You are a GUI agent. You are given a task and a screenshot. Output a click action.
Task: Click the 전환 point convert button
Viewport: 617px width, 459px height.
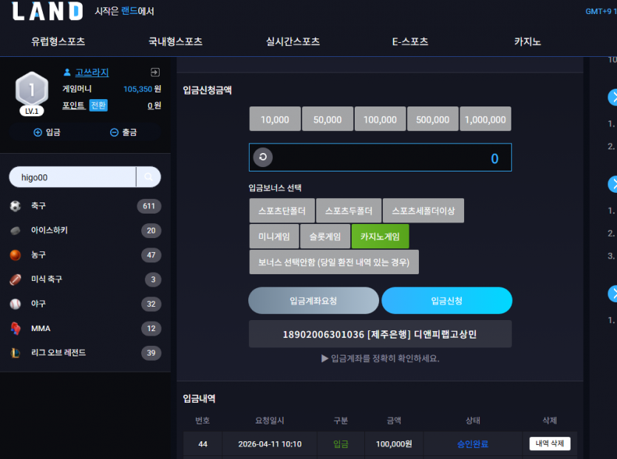pyautogui.click(x=98, y=105)
